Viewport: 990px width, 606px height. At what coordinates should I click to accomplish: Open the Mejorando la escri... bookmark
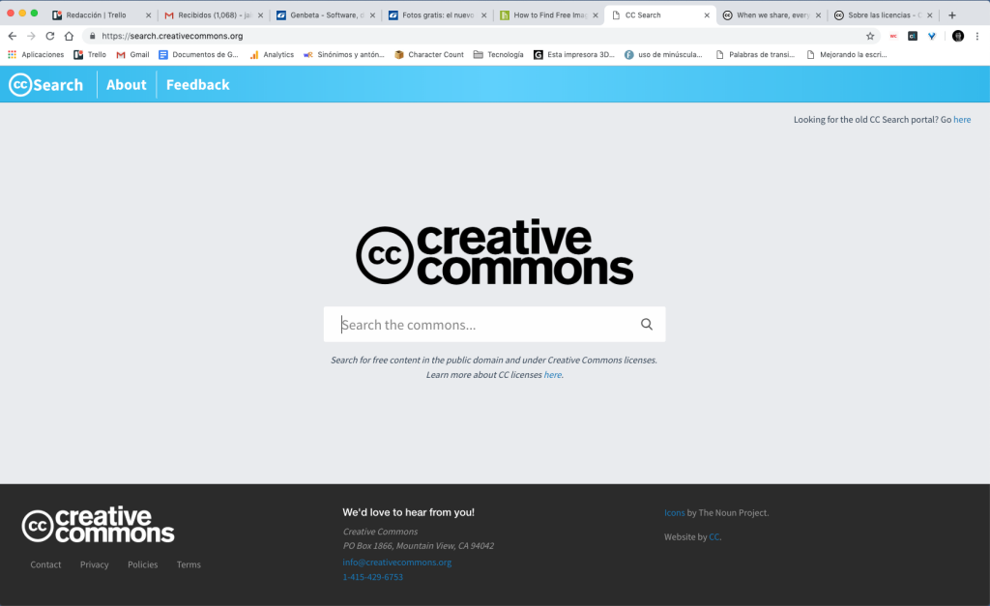[846, 55]
